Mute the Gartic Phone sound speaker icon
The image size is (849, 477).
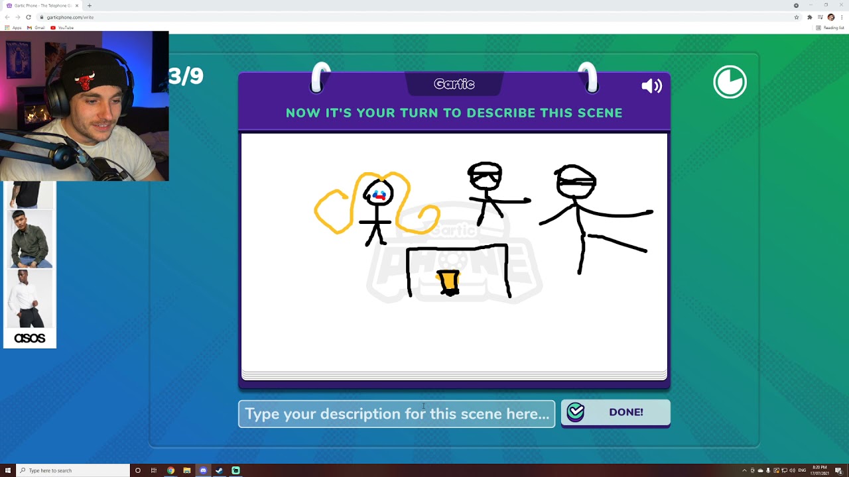point(651,86)
